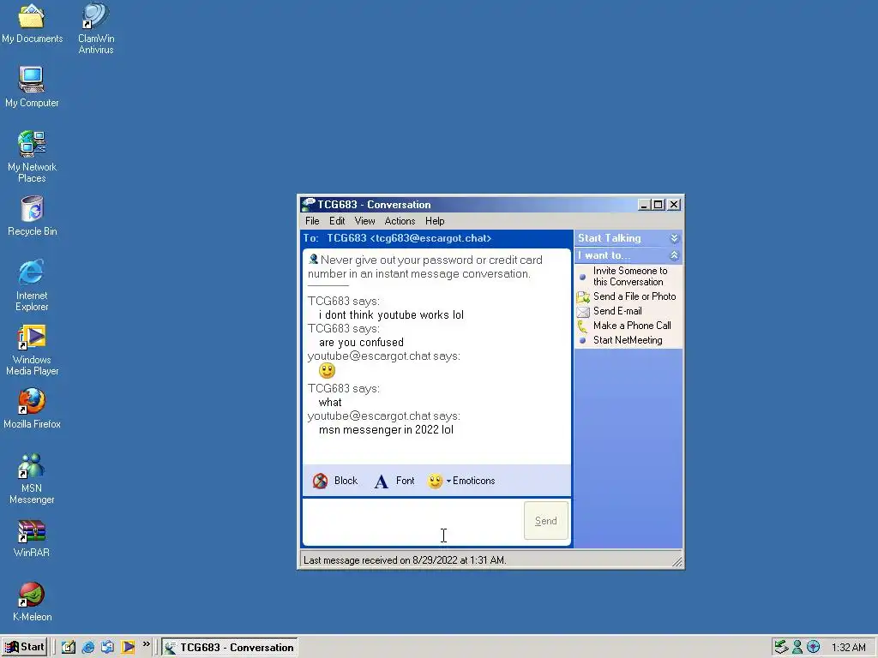Maximize the Conversation window

658,205
